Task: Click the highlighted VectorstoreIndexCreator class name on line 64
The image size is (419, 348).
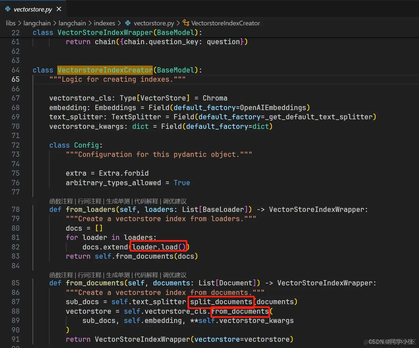Action: [105, 70]
